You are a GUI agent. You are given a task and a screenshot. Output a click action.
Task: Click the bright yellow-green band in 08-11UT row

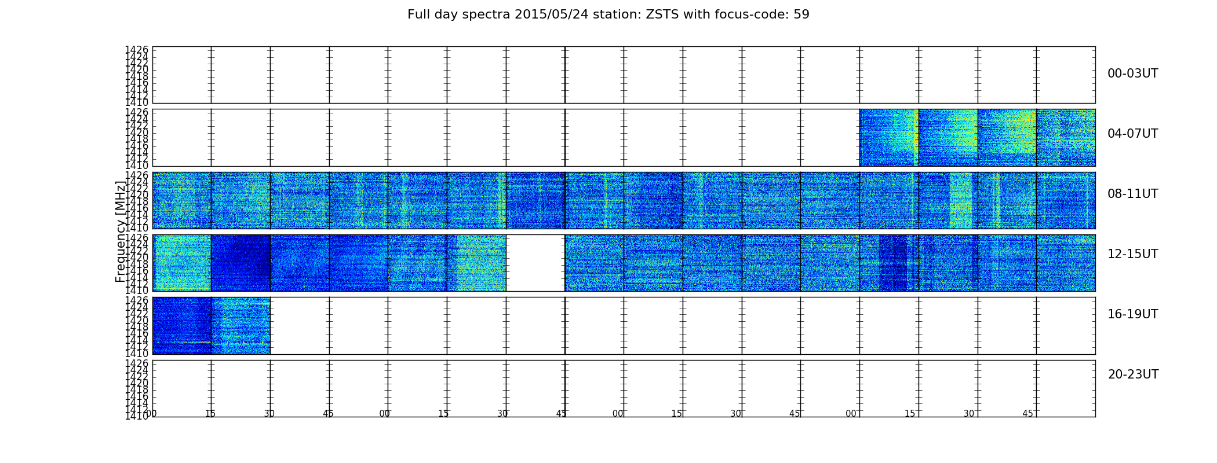(x=961, y=200)
